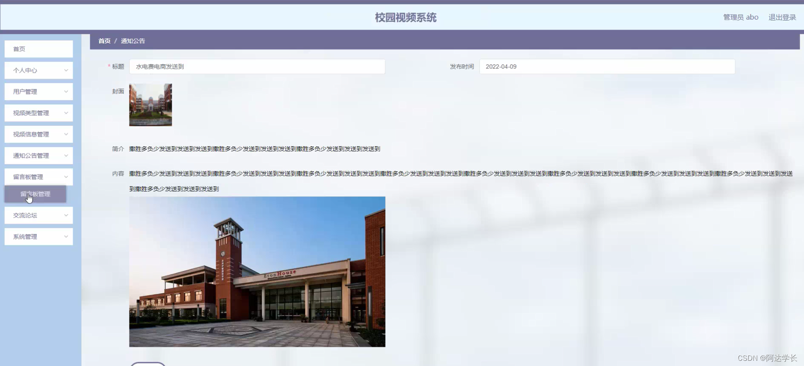This screenshot has height=366, width=804.
Task: Expand the 视频信息管理 chevron arrow
Action: 66,134
